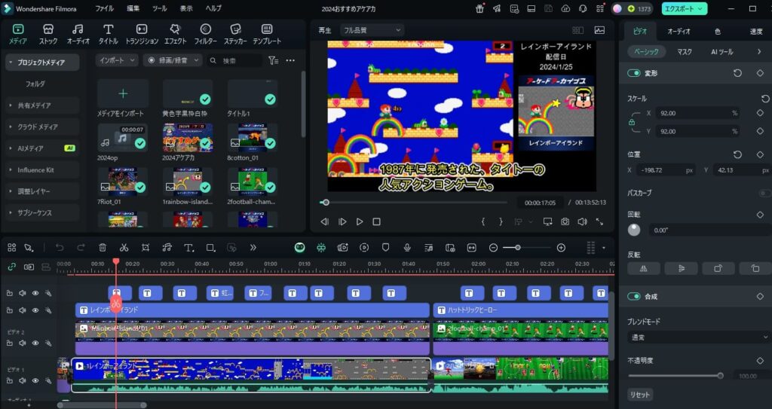
Task: Toggle the 合成 compositing switch
Action: (x=633, y=296)
